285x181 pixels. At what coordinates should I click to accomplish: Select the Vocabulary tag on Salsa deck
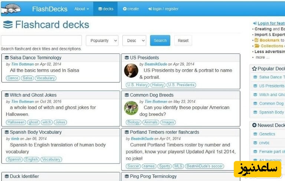tap(46, 78)
